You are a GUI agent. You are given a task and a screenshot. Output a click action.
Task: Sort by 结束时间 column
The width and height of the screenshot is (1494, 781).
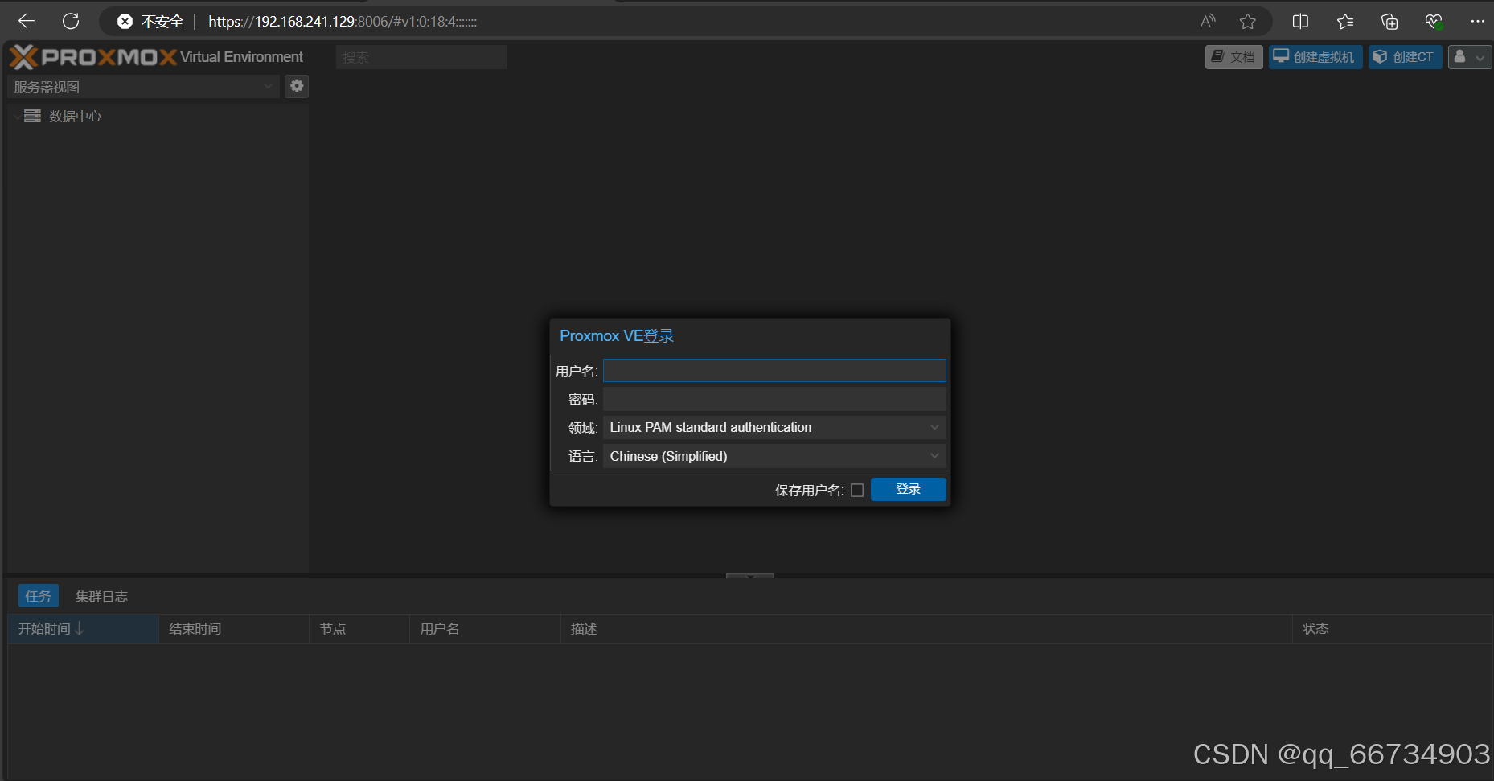[234, 629]
